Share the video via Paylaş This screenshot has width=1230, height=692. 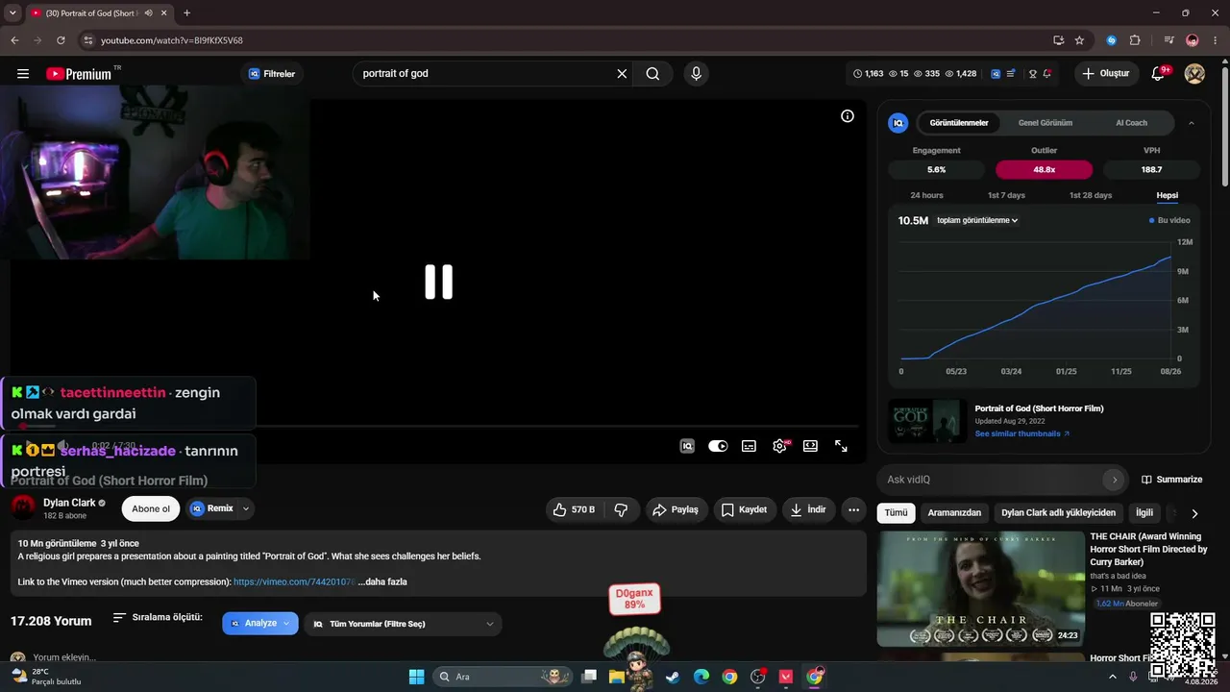(676, 509)
